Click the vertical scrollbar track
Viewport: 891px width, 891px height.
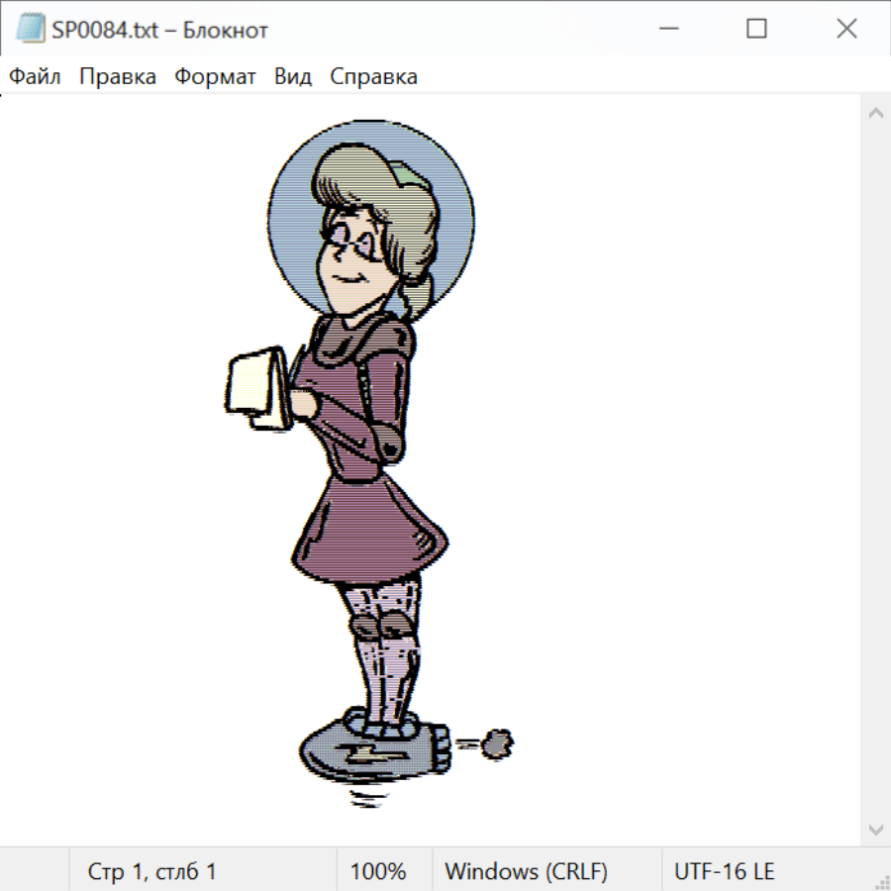[875, 470]
